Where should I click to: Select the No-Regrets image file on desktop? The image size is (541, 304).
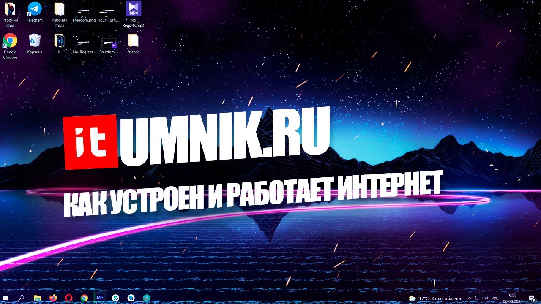84,46
